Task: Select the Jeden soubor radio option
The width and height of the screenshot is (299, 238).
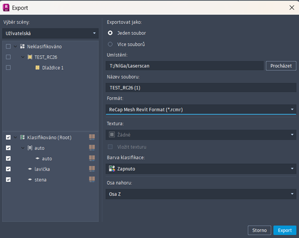Action: 110,33
